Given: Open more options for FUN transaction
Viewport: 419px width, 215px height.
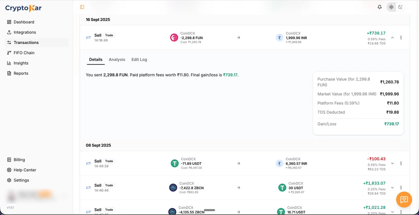Looking at the screenshot, I should pyautogui.click(x=401, y=37).
